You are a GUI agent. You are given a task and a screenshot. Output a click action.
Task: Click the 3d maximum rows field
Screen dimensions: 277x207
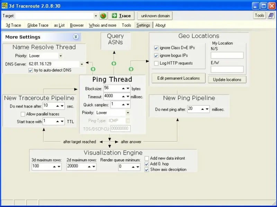tap(42, 167)
